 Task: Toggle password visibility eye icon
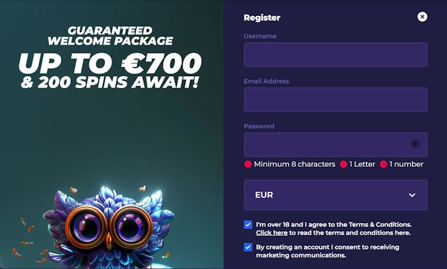click(x=415, y=144)
